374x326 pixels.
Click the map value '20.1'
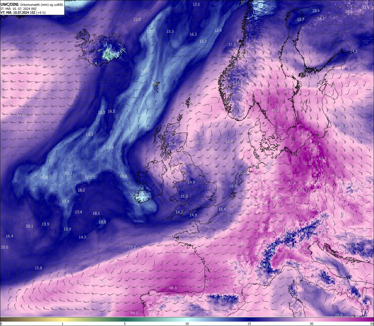tap(30, 226)
